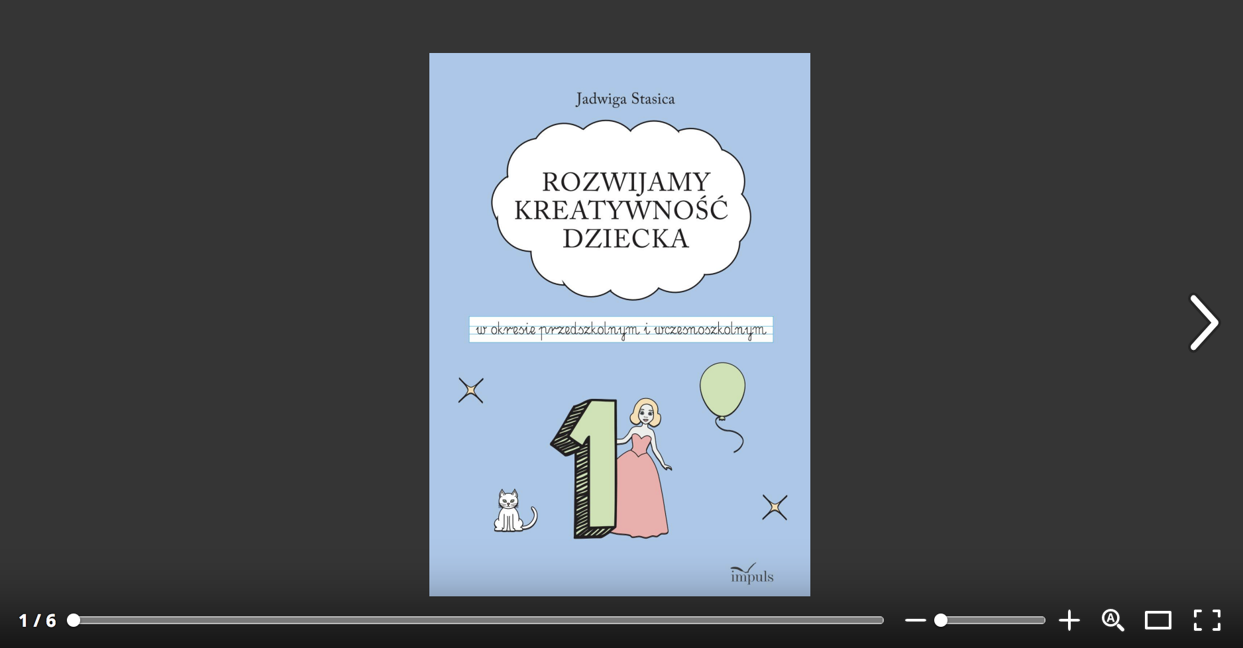Screen dimensions: 1243x648
Task: Click the automatic zoom magnifier icon
Action: pyautogui.click(x=1112, y=621)
